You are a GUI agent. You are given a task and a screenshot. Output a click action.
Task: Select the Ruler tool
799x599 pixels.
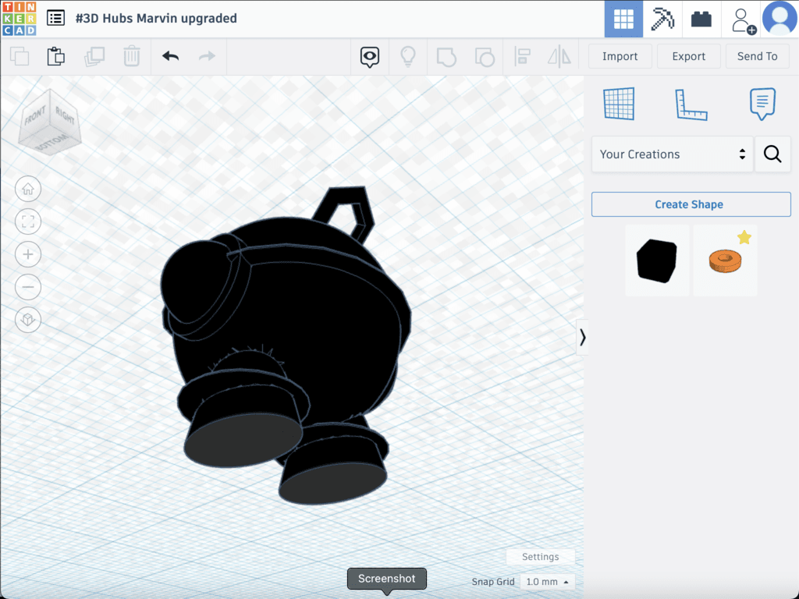(x=691, y=105)
